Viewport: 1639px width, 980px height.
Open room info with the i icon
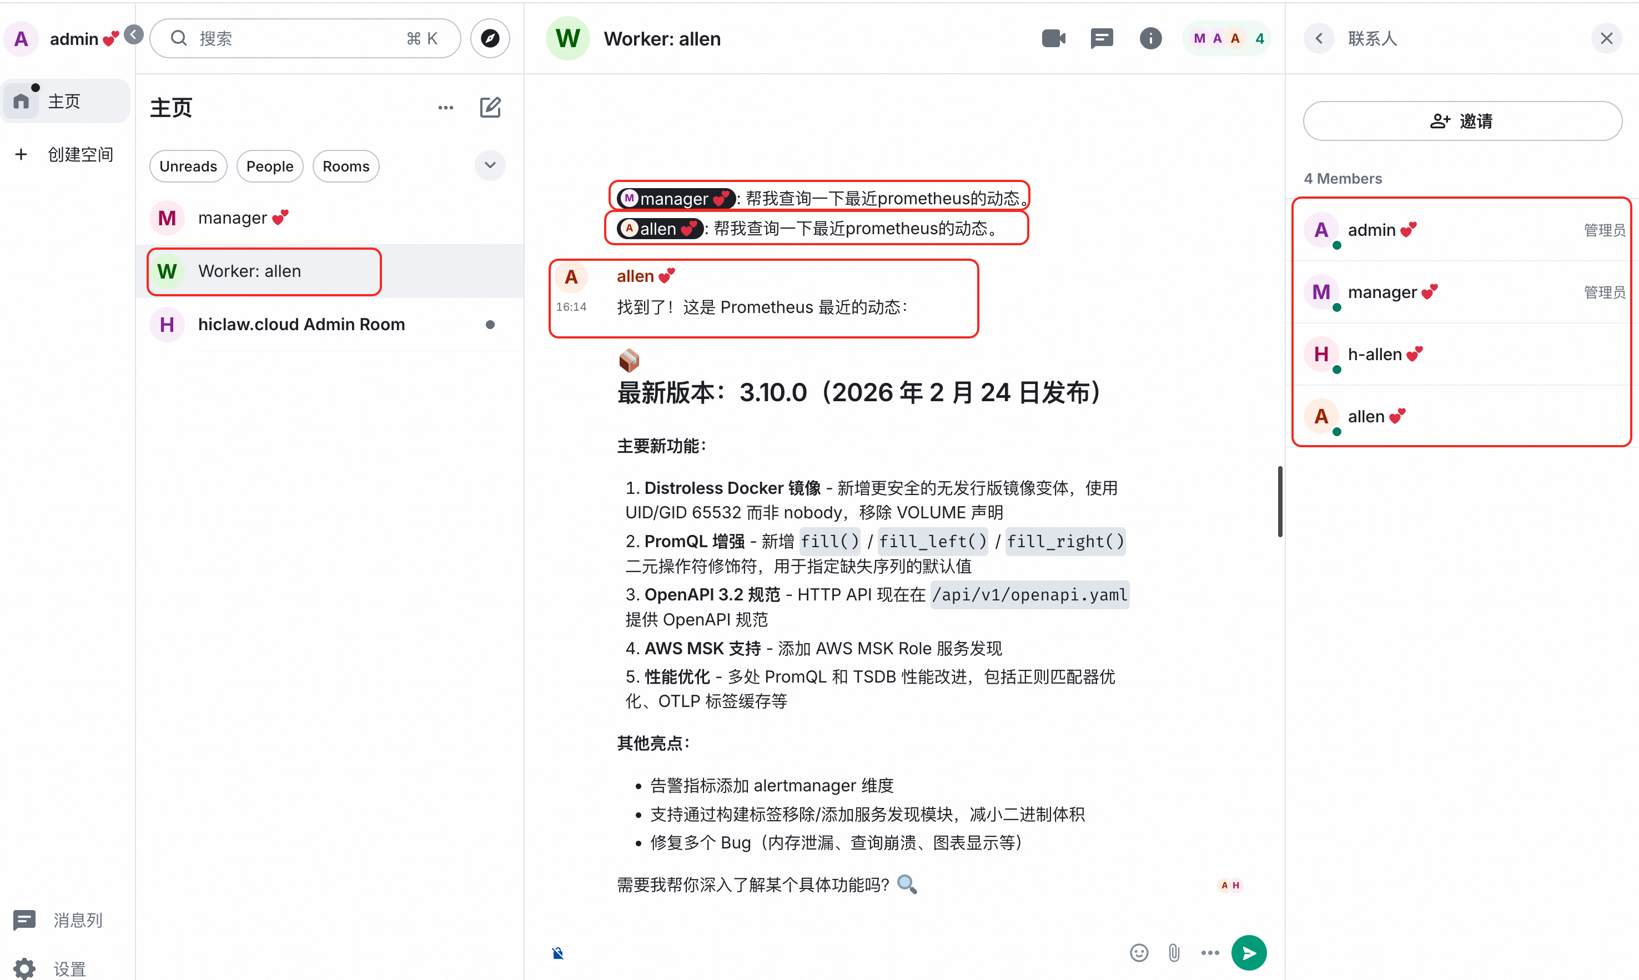[x=1150, y=38]
